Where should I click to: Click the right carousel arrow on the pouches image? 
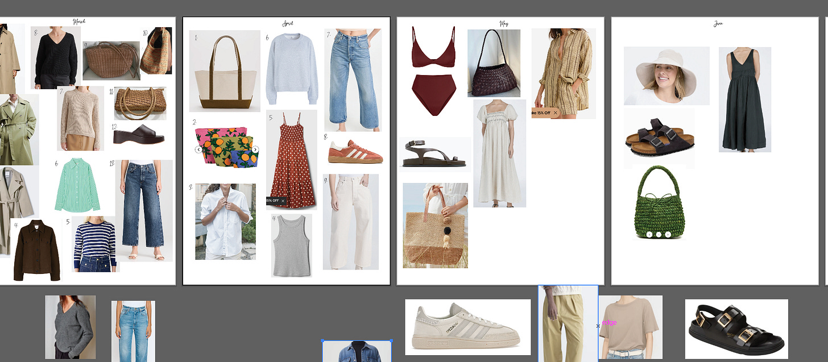click(255, 149)
